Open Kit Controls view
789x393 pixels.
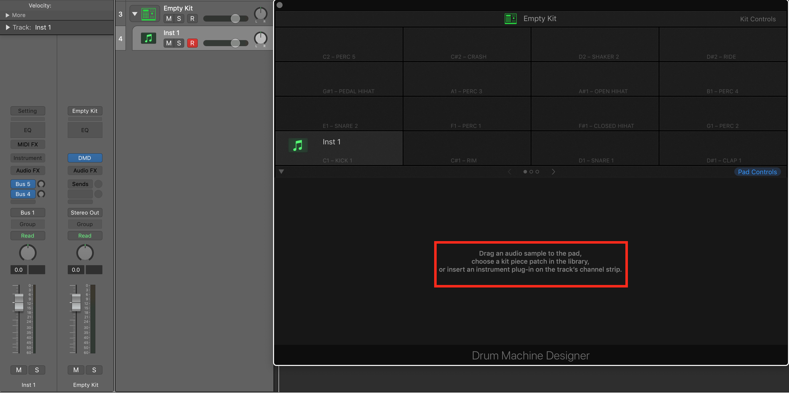758,19
